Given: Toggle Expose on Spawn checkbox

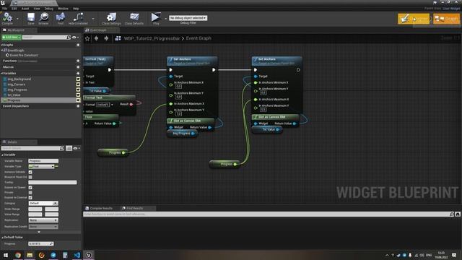Looking at the screenshot, I should pyautogui.click(x=30, y=188).
